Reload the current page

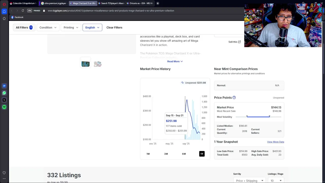click(23, 11)
